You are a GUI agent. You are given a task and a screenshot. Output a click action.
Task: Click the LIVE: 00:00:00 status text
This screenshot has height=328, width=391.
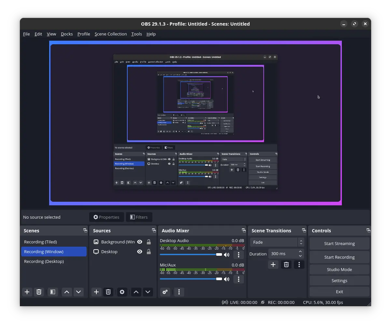click(244, 302)
